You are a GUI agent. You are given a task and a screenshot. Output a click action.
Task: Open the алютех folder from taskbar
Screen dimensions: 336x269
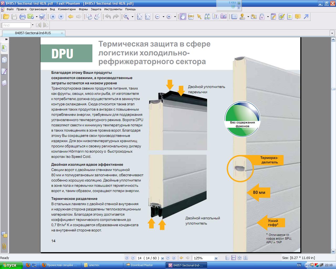(x=102, y=265)
